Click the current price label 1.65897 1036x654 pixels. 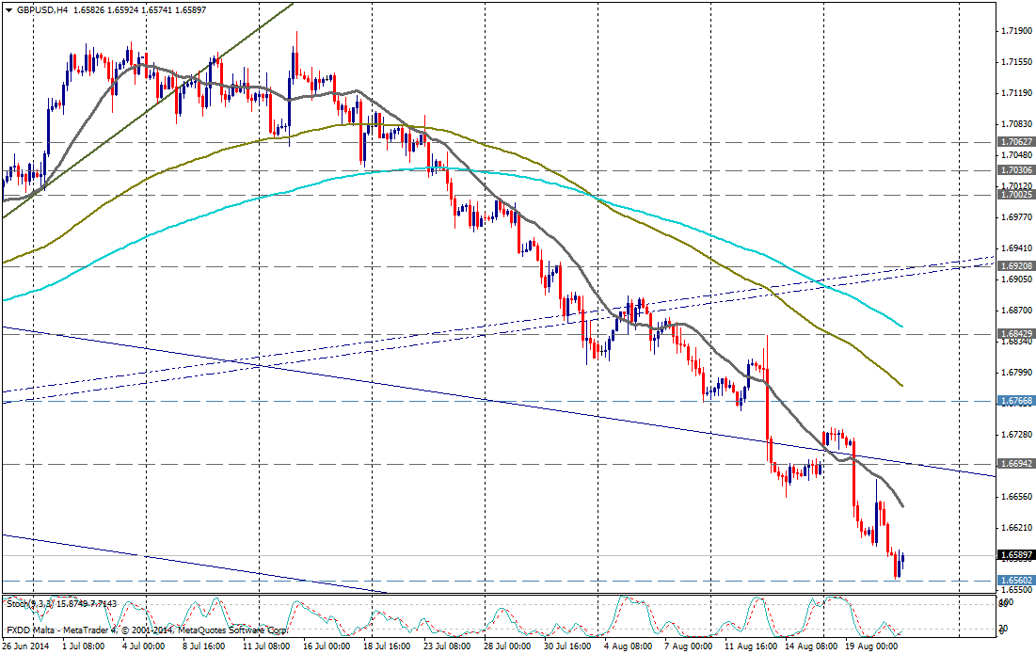[1016, 555]
